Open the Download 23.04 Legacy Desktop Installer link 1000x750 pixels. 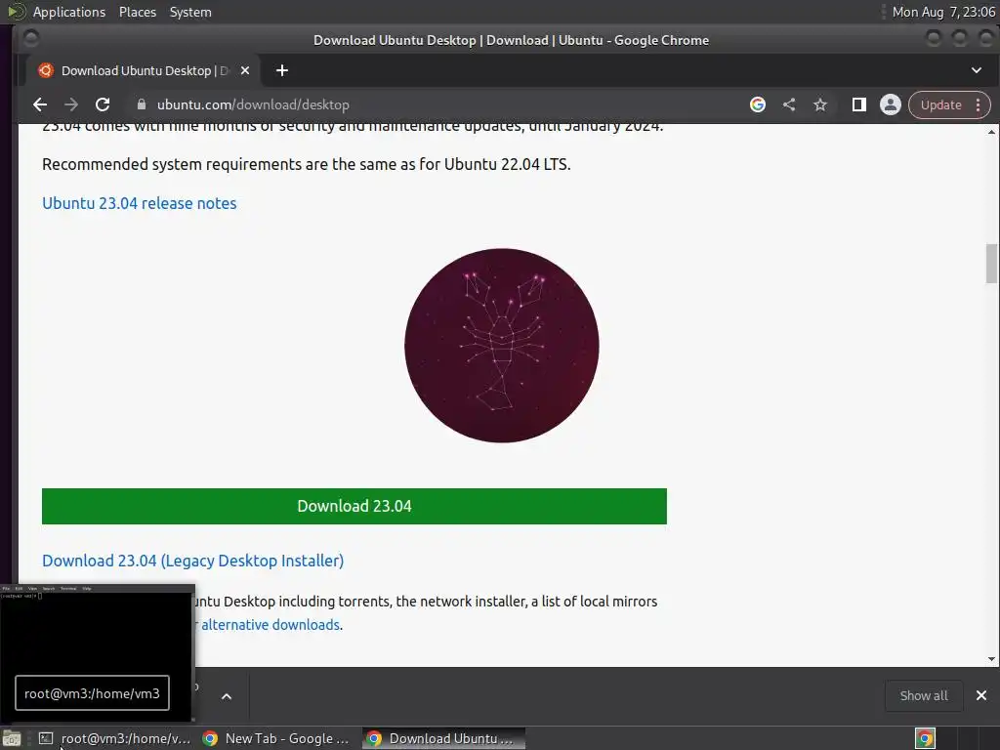click(192, 561)
